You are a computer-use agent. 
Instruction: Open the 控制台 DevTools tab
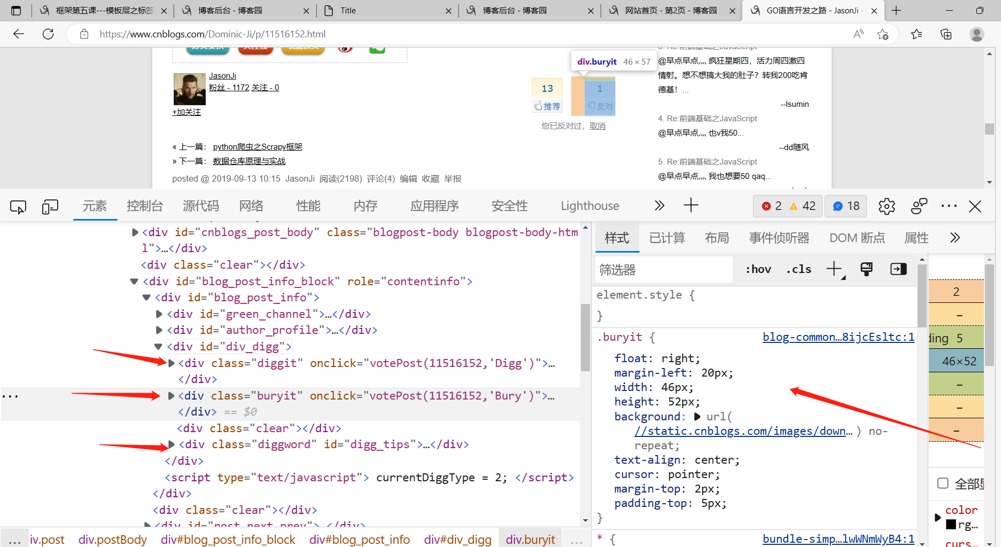coord(145,206)
